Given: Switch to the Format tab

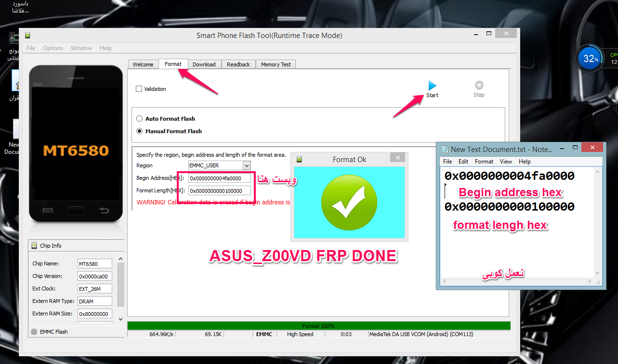Looking at the screenshot, I should [x=173, y=64].
